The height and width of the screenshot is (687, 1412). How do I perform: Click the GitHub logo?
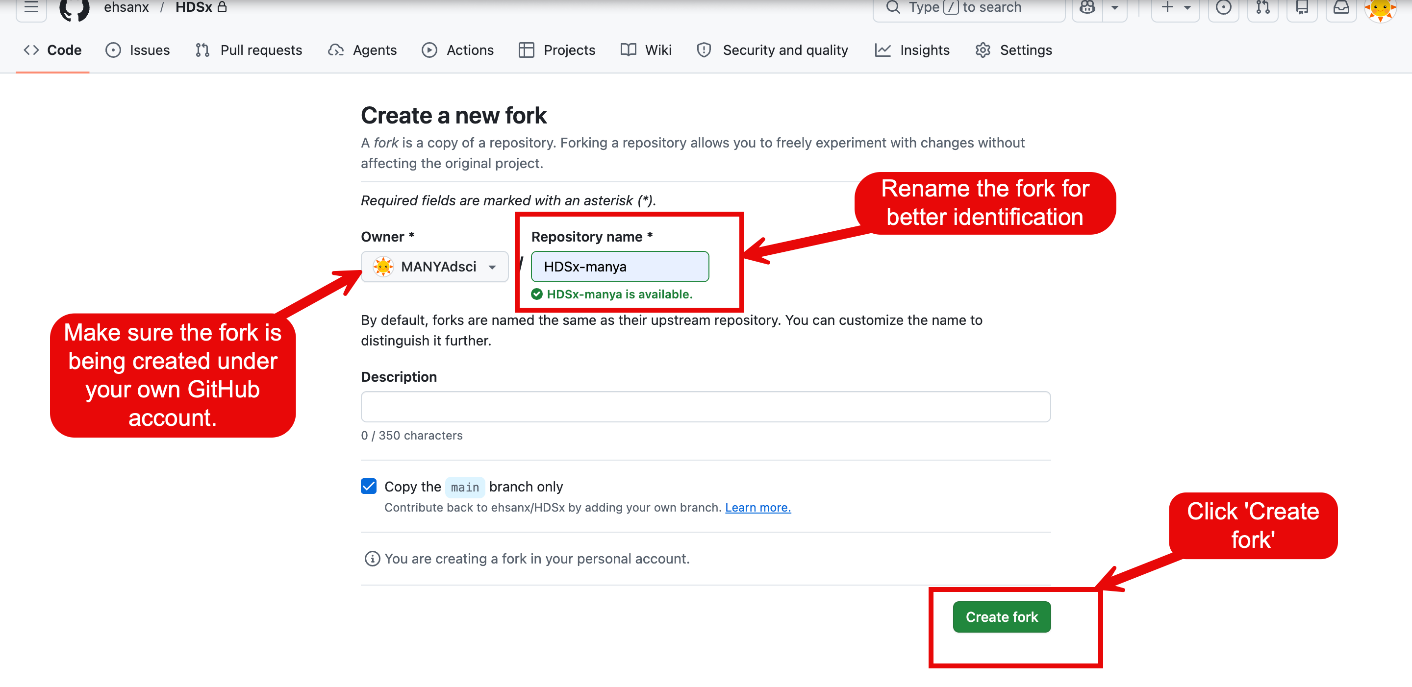coord(74,8)
